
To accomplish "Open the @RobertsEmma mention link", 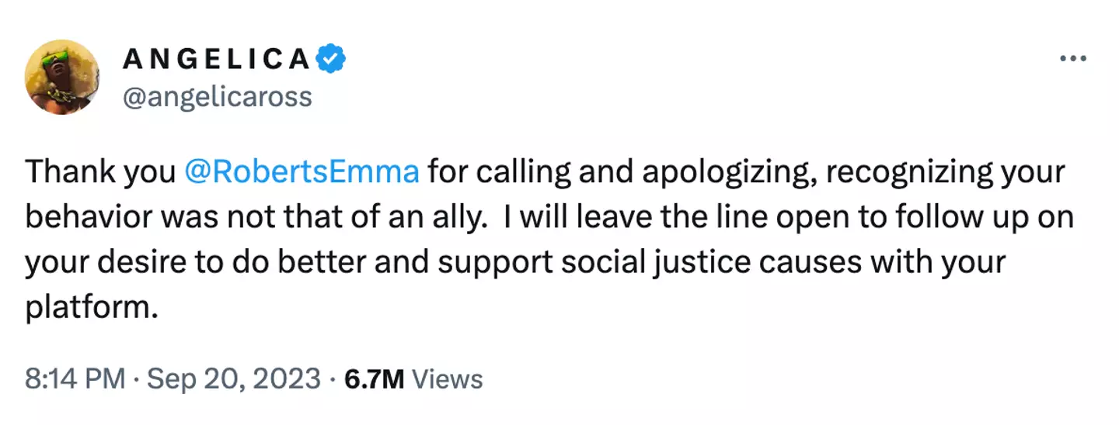I will tap(302, 172).
